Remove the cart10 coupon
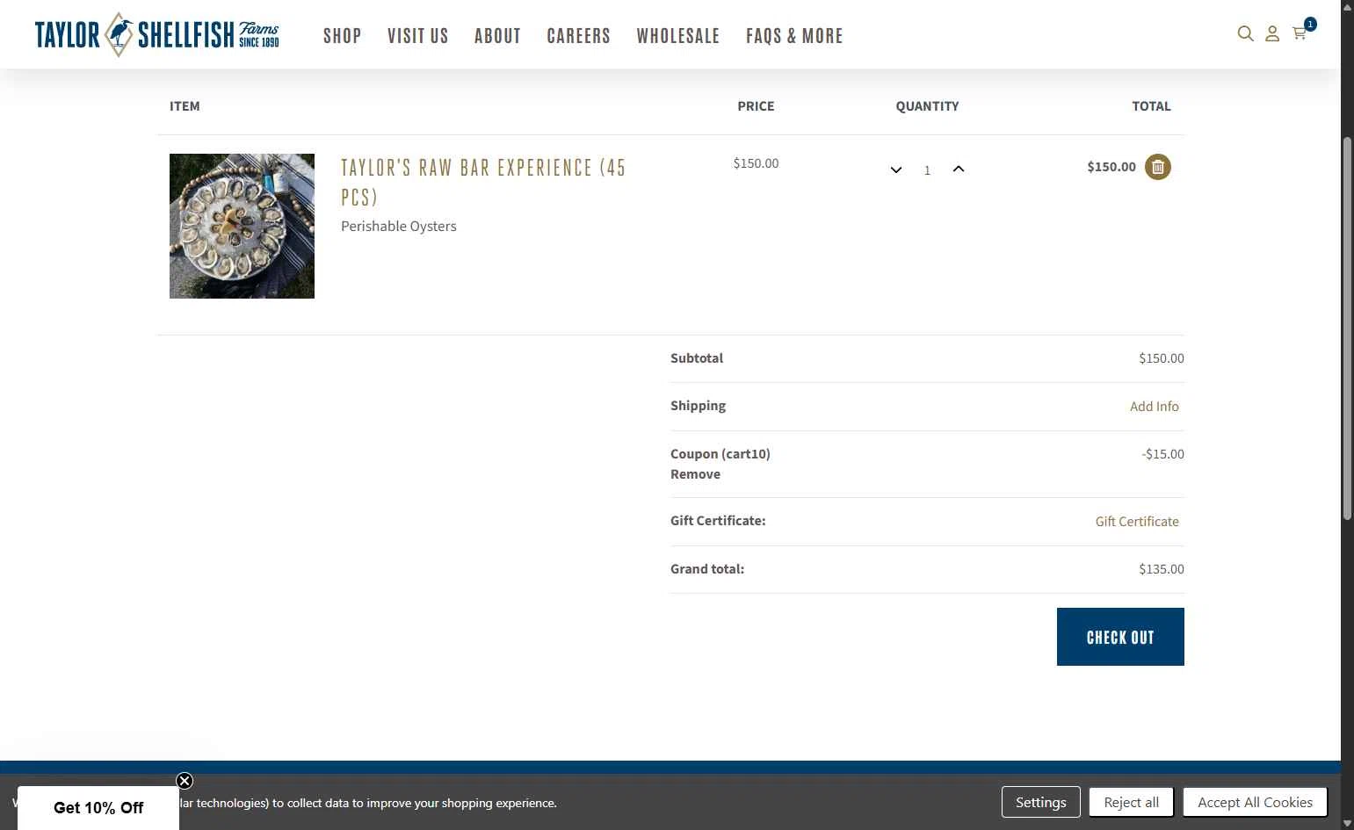This screenshot has width=1354, height=830. (x=695, y=474)
